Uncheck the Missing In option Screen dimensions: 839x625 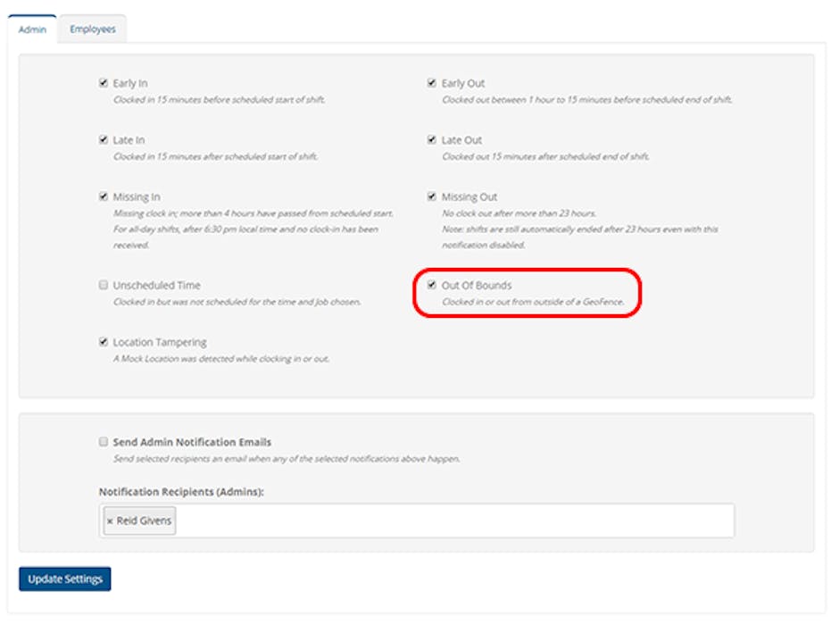(104, 196)
